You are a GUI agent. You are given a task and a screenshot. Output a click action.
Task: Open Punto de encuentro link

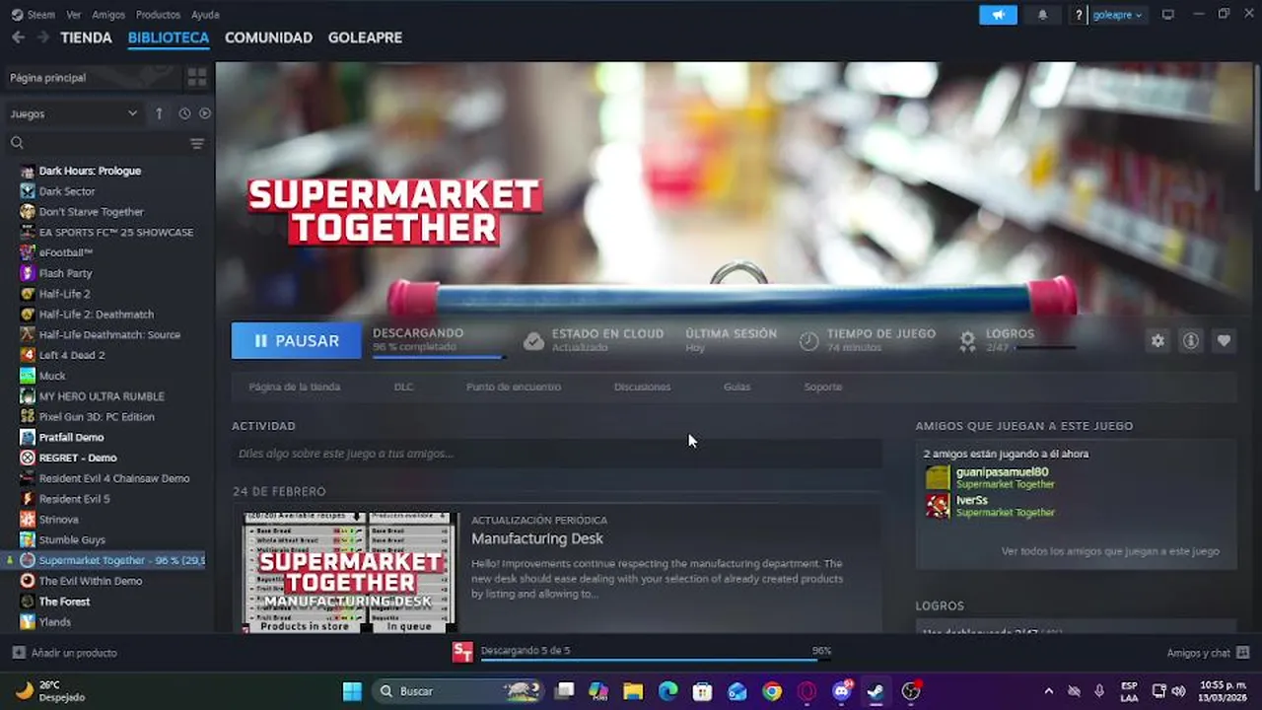(514, 387)
